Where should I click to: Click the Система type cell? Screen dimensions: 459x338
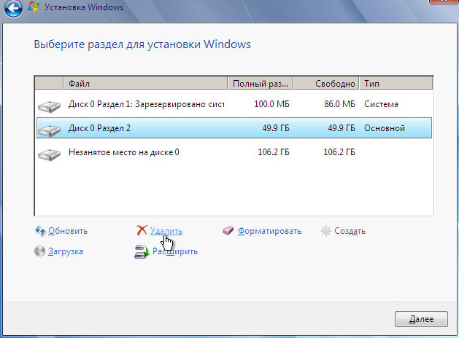pos(381,104)
